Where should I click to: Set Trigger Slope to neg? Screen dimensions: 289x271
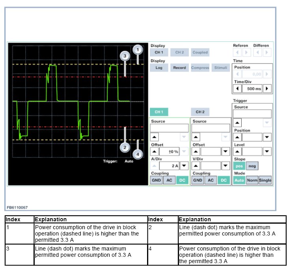[252, 166]
